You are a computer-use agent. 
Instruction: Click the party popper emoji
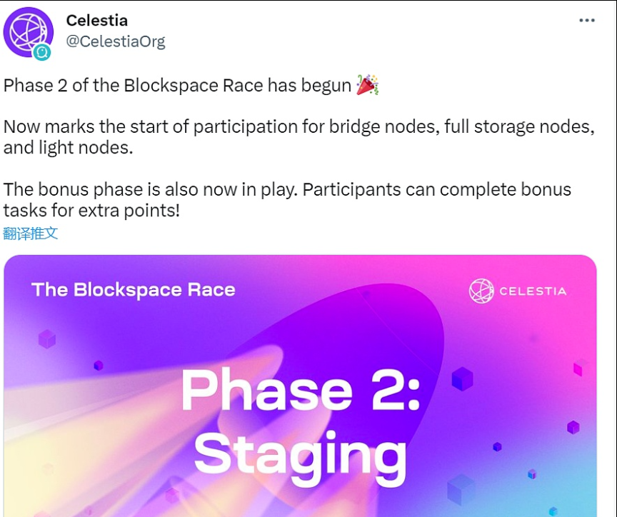coord(367,86)
